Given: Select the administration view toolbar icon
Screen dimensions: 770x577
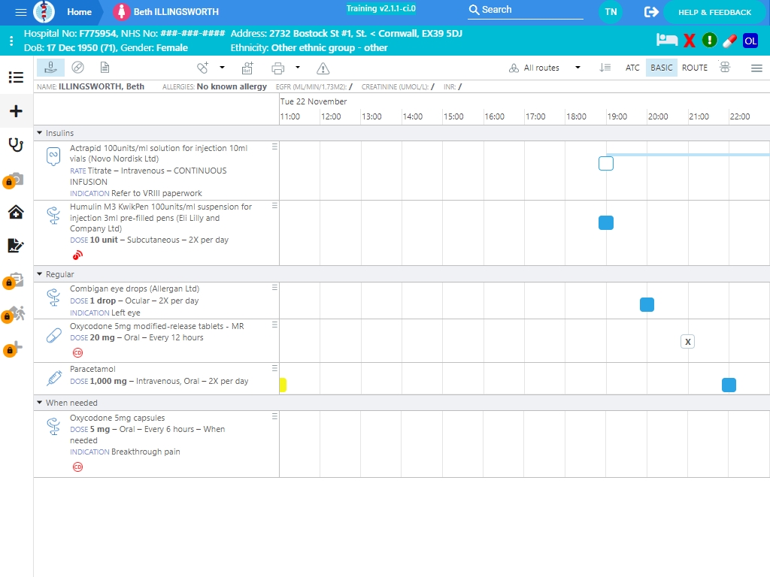Looking at the screenshot, I should 50,68.
